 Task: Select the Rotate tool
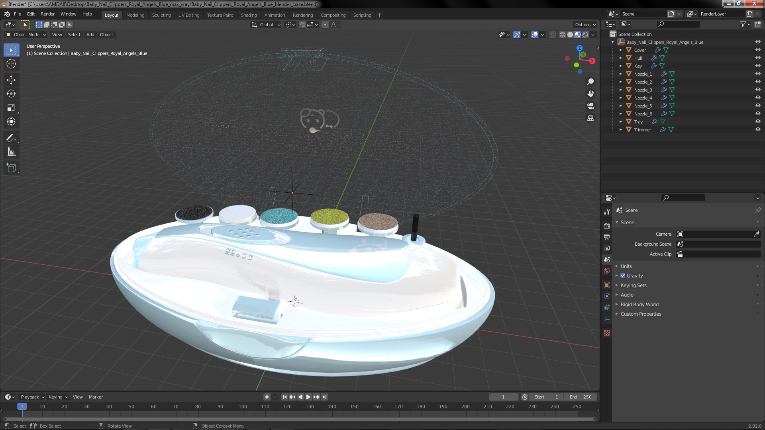tap(11, 94)
